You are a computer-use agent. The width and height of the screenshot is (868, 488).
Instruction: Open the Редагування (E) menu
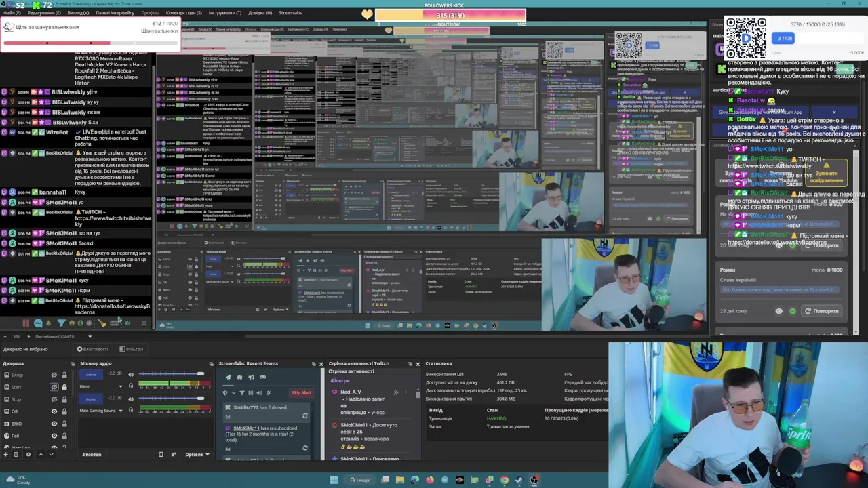[44, 13]
